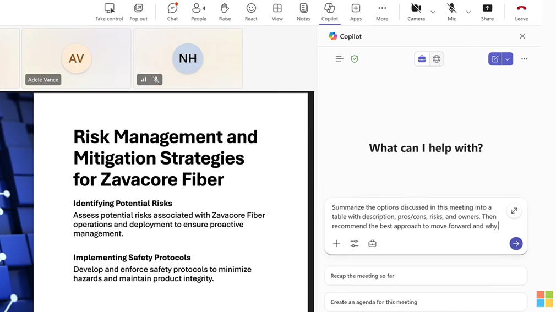Show the People participant list
Screen dimensions: 556x312
pos(199,13)
